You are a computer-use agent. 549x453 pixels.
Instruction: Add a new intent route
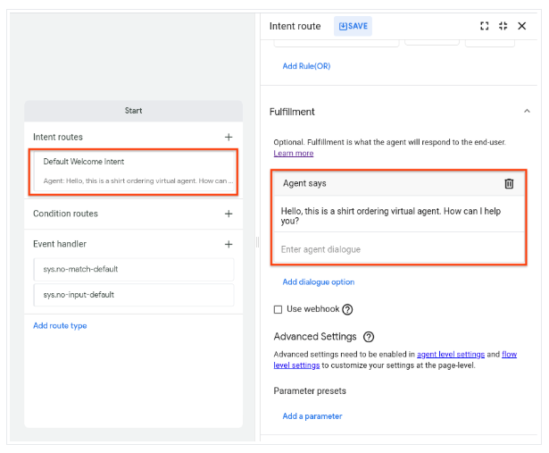point(229,137)
